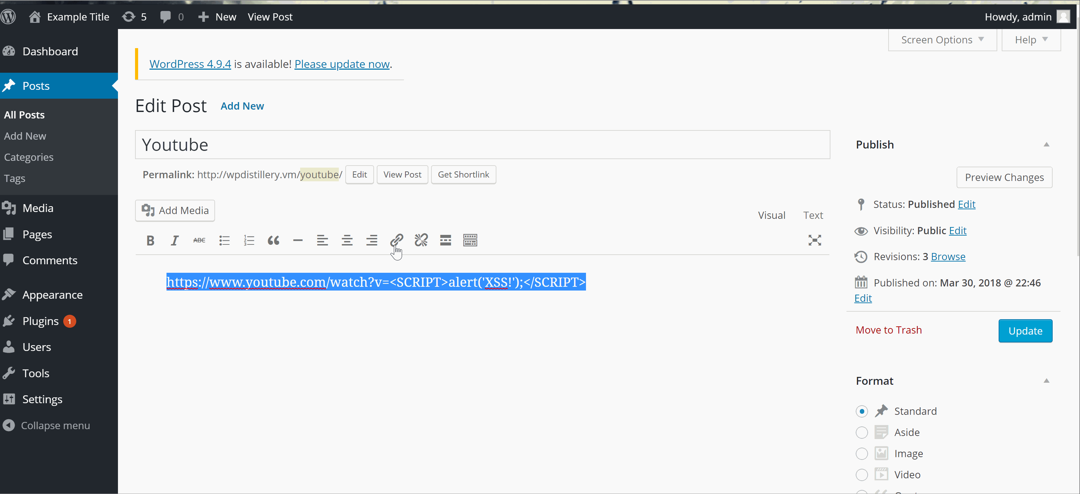Viewport: 1080px width, 494px height.
Task: Align text right
Action: [x=372, y=240]
